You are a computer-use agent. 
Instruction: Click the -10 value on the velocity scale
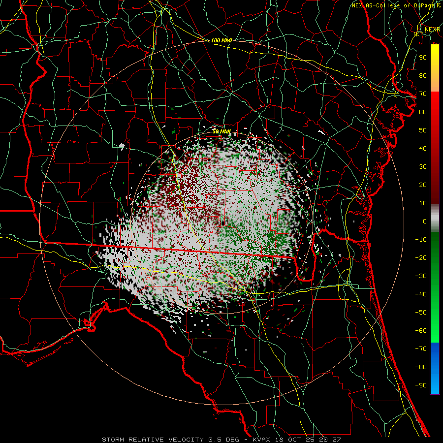coord(421,240)
